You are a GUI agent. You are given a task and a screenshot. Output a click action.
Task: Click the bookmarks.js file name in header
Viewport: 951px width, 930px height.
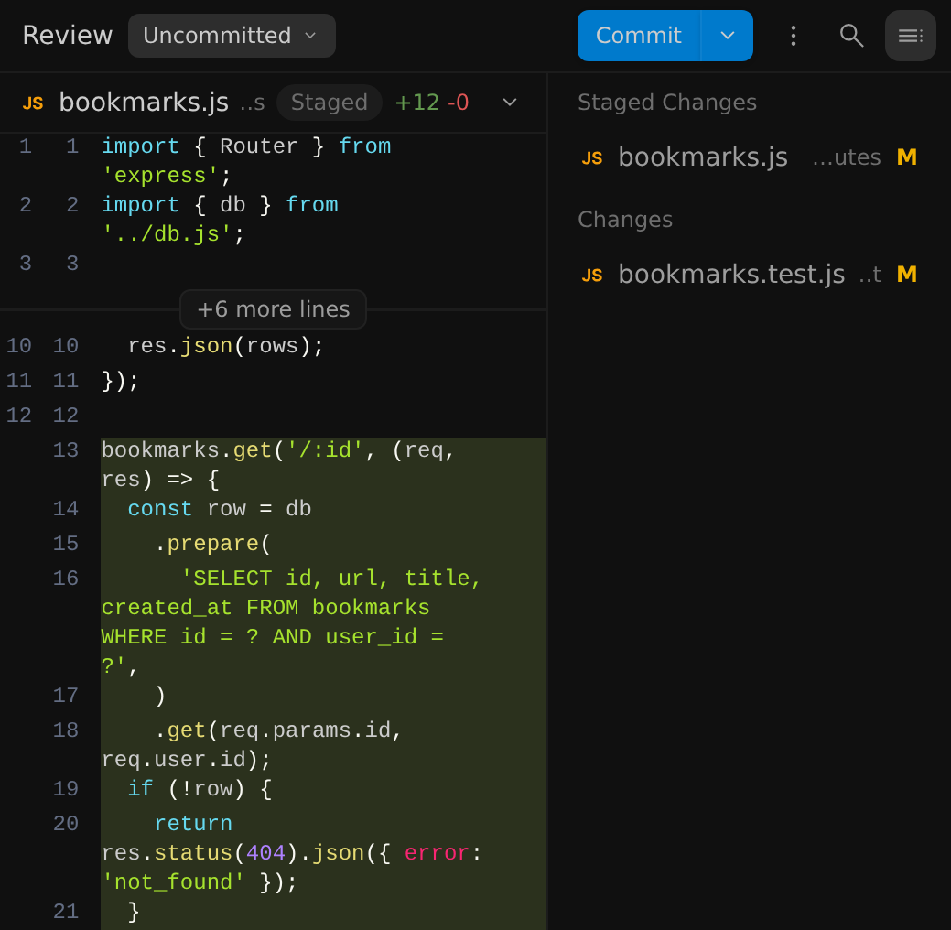[x=144, y=103]
